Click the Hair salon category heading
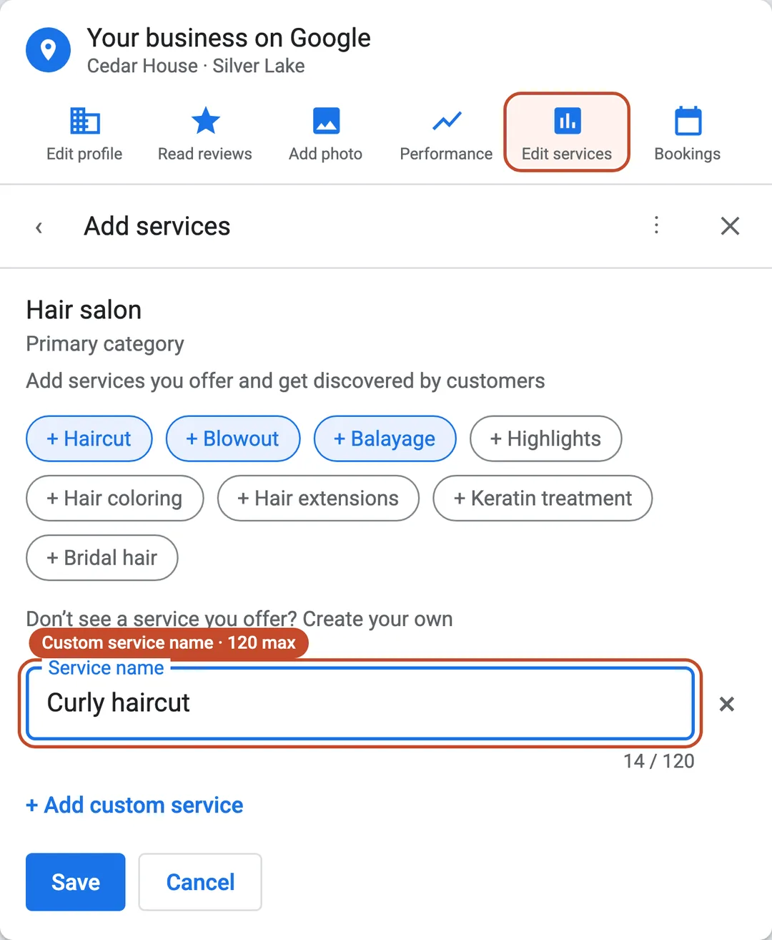 [x=84, y=310]
